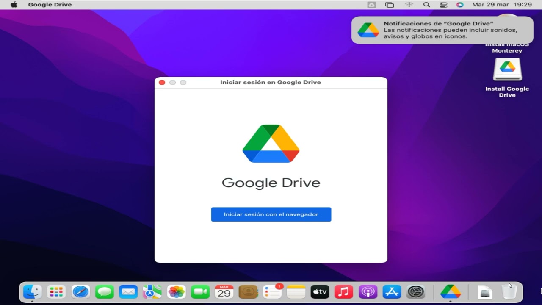Click Google Drive icon in the Dock
This screenshot has height=305, width=542.
point(451,291)
